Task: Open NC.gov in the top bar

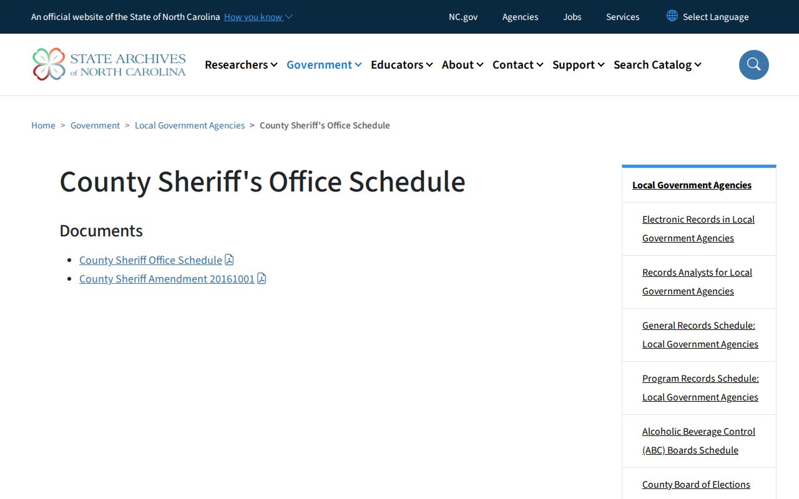Action: [463, 17]
